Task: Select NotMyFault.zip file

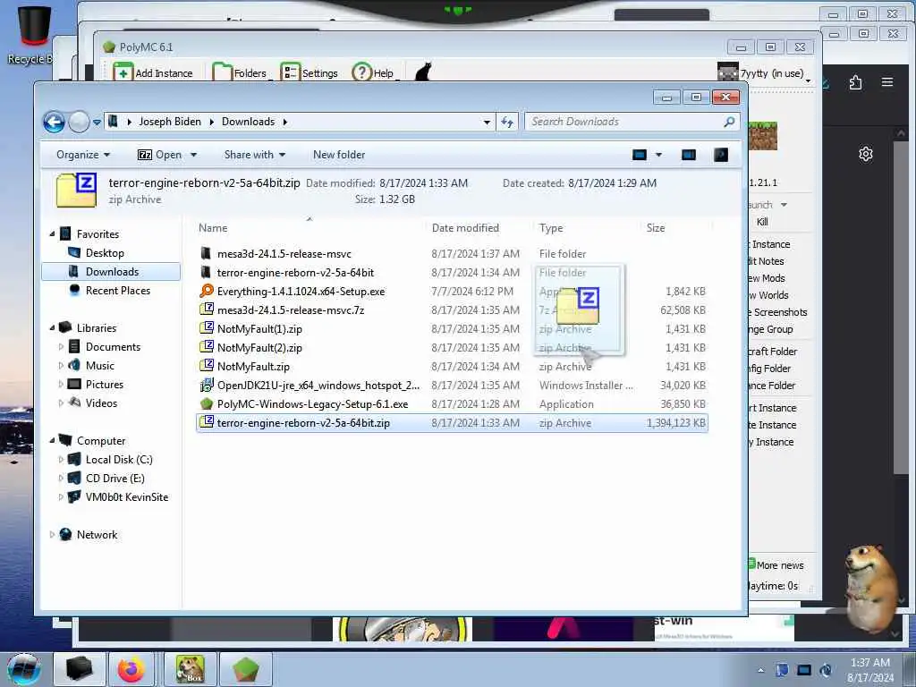Action: (x=253, y=367)
